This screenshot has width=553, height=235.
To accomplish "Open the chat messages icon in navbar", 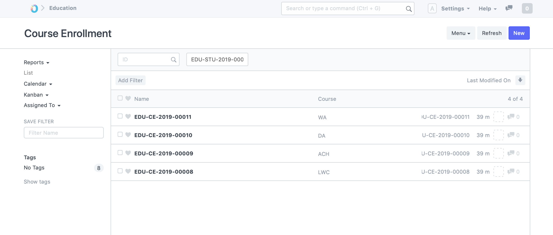I will pyautogui.click(x=509, y=8).
